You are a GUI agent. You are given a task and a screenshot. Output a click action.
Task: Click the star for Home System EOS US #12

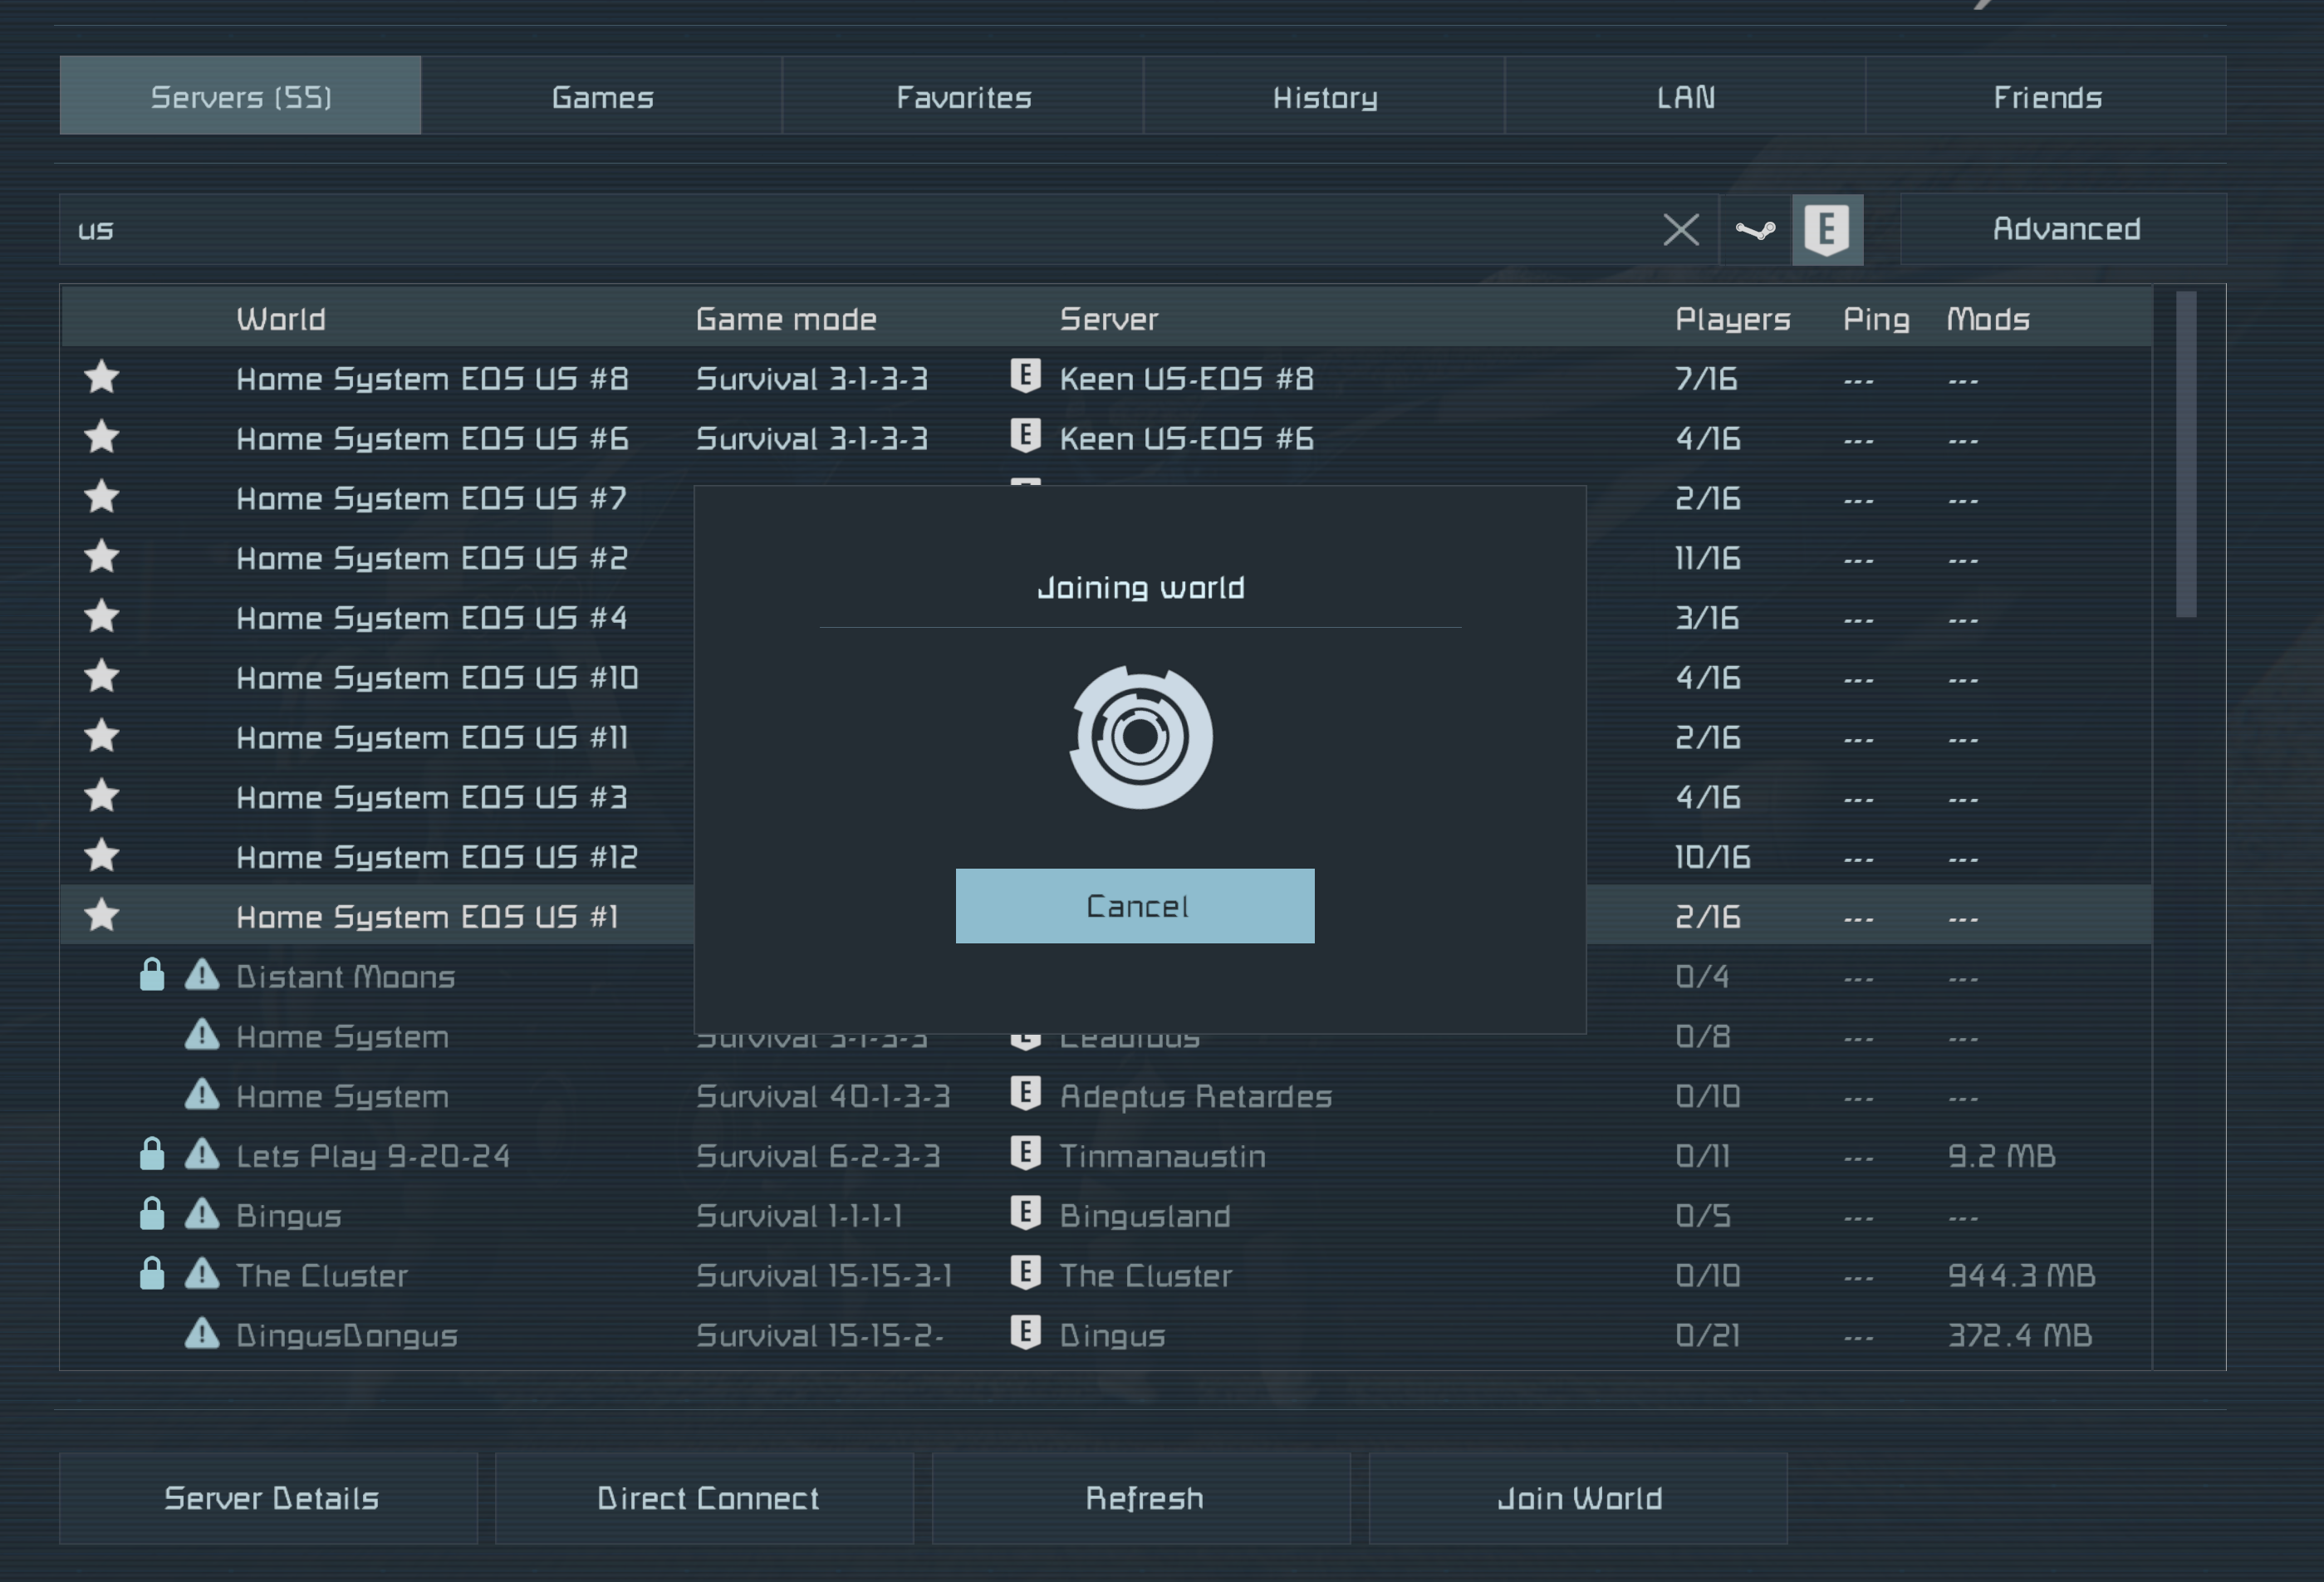tap(102, 856)
